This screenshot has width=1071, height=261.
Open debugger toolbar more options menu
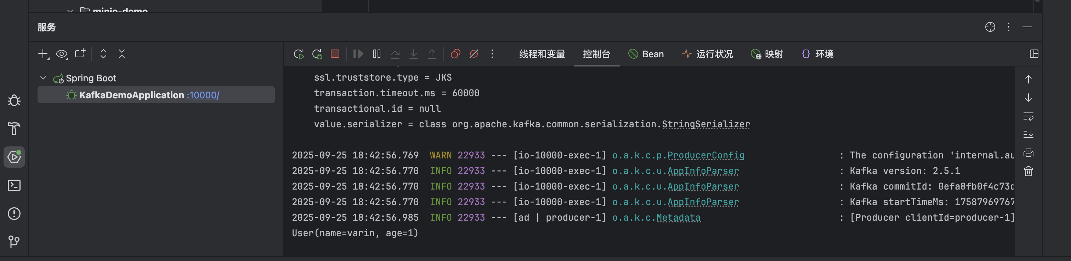pos(492,54)
